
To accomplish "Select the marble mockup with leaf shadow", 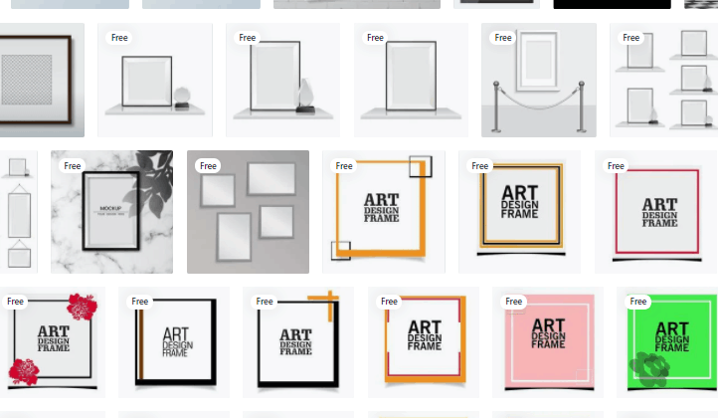I will [x=111, y=212].
